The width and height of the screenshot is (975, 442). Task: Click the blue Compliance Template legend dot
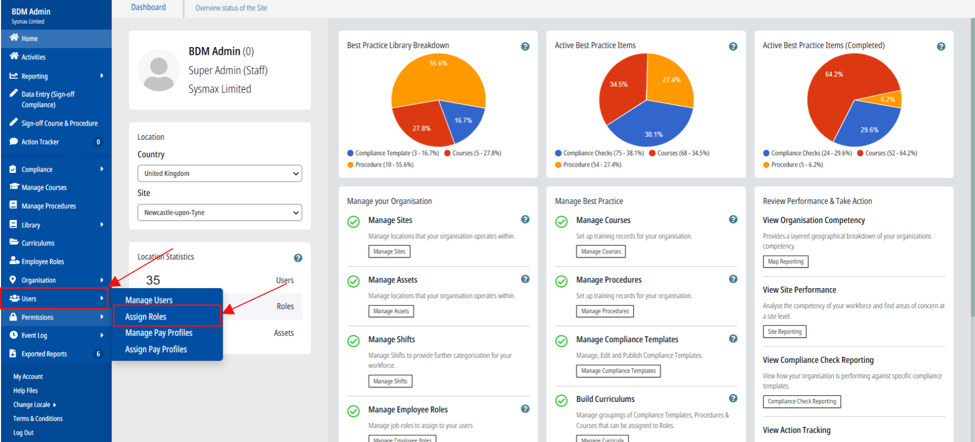350,153
